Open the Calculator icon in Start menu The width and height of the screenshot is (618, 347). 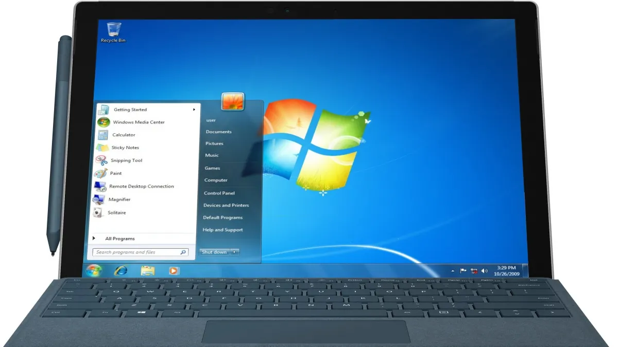103,135
